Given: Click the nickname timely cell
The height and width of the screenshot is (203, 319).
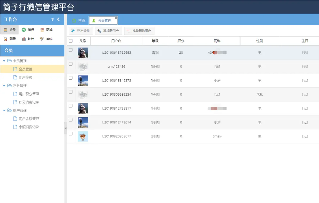Looking at the screenshot, I should coord(217,136).
